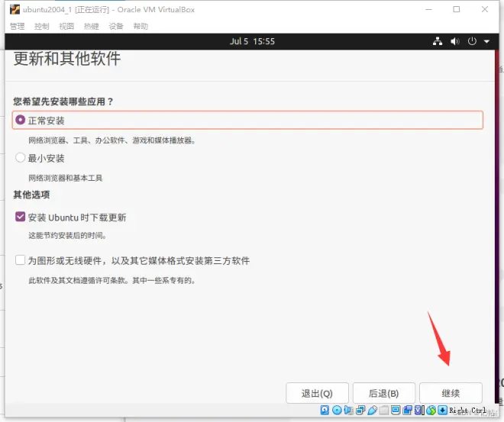Click the VirtualBox app icon in title bar
The width and height of the screenshot is (504, 422).
point(15,10)
